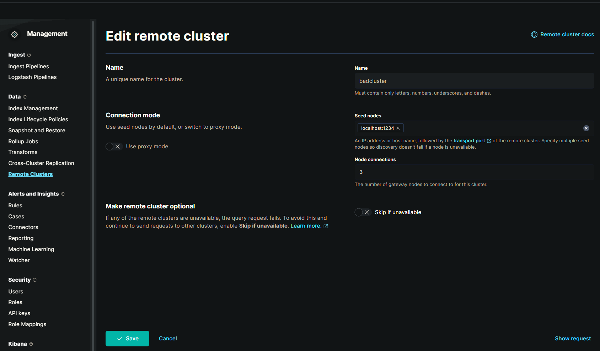Open Index Management from the sidebar
The width and height of the screenshot is (600, 351).
33,108
